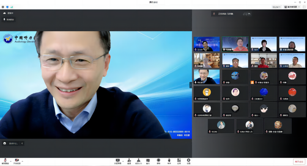Collapse the participant gallery side panel
307x166 pixels.
[x=190, y=85]
